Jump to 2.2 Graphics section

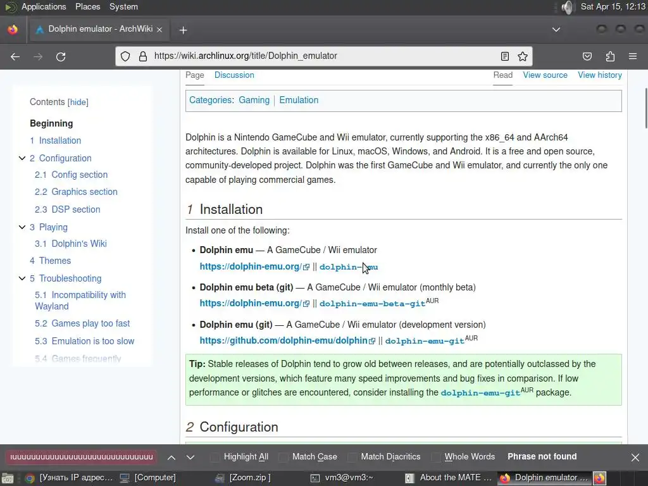[x=76, y=192]
